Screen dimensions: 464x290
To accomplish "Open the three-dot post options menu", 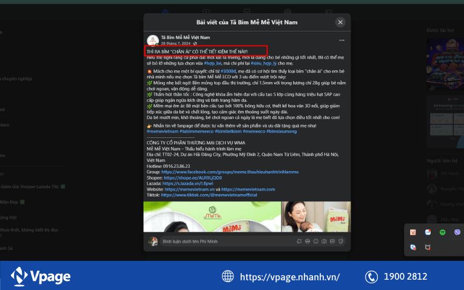I will coord(342,40).
